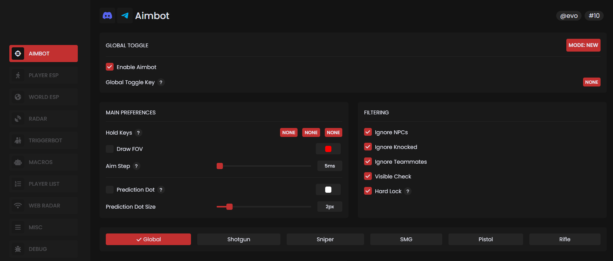This screenshot has height=261, width=613.
Task: Click the @evo username badge
Action: tap(569, 16)
